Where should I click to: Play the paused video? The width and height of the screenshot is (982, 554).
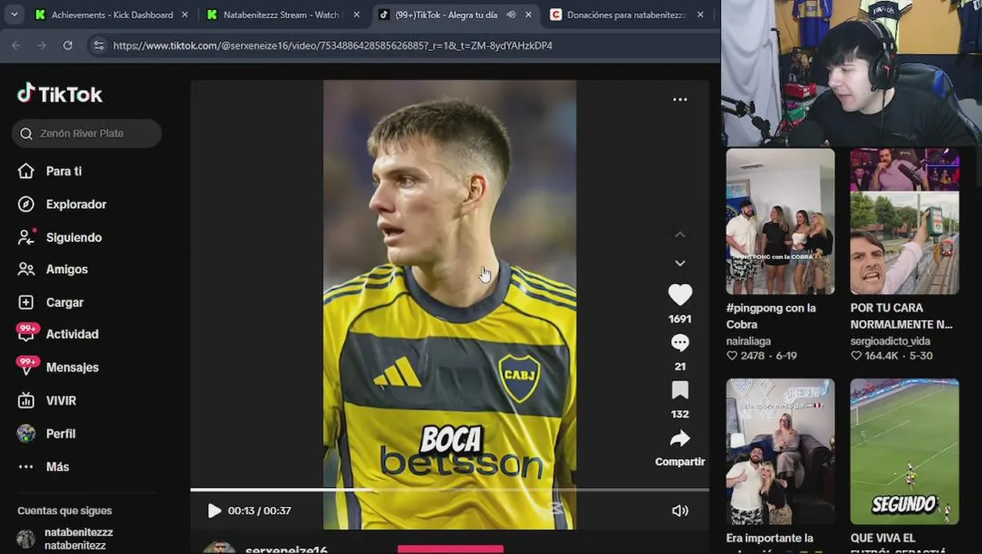pos(214,510)
